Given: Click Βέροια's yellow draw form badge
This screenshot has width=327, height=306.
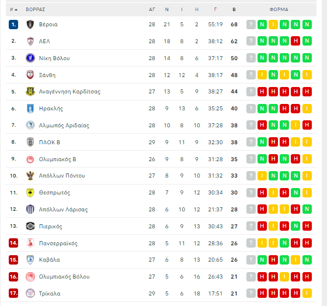Looking at the screenshot, I should [x=273, y=25].
